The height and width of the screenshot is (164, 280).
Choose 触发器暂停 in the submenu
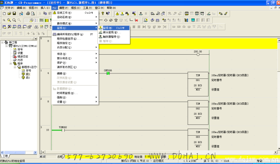click(x=114, y=37)
